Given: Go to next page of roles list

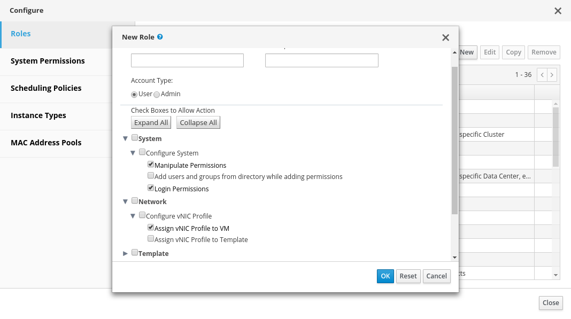Looking at the screenshot, I should click(x=552, y=75).
